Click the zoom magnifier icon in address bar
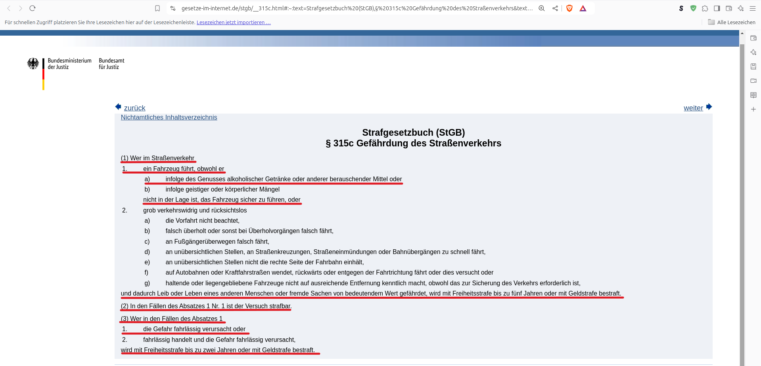Image resolution: width=761 pixels, height=366 pixels. pyautogui.click(x=541, y=8)
